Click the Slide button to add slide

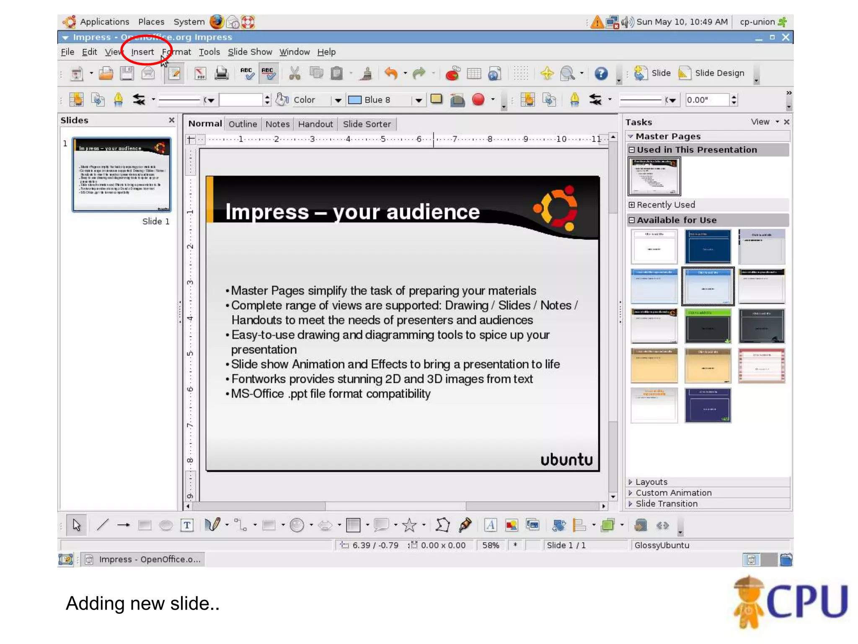click(652, 73)
